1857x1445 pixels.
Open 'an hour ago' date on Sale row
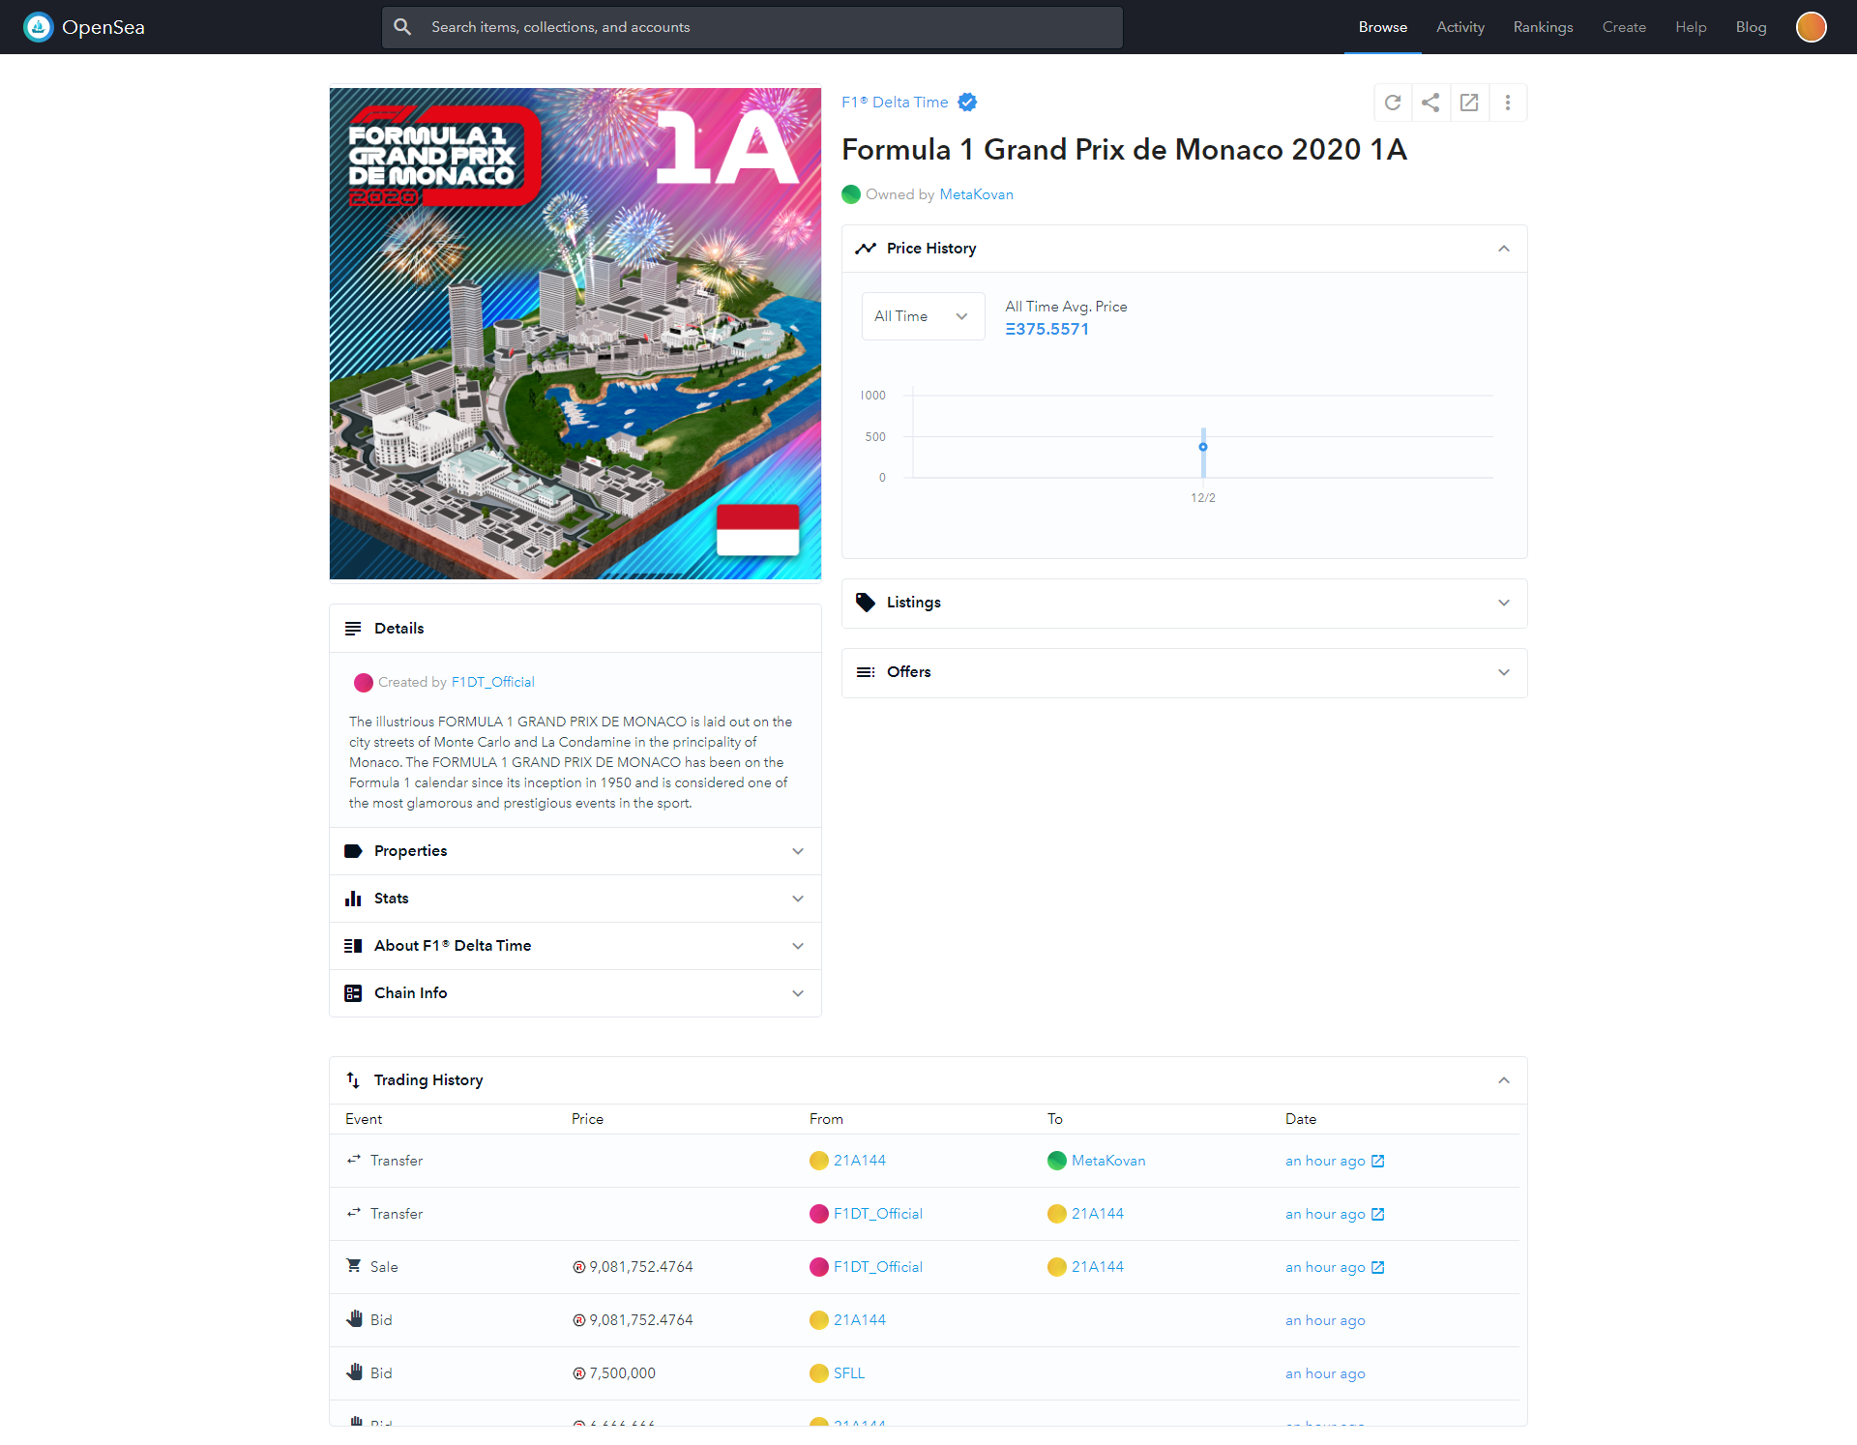click(1325, 1267)
